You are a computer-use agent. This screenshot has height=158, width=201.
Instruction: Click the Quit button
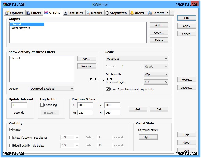pos(187,151)
